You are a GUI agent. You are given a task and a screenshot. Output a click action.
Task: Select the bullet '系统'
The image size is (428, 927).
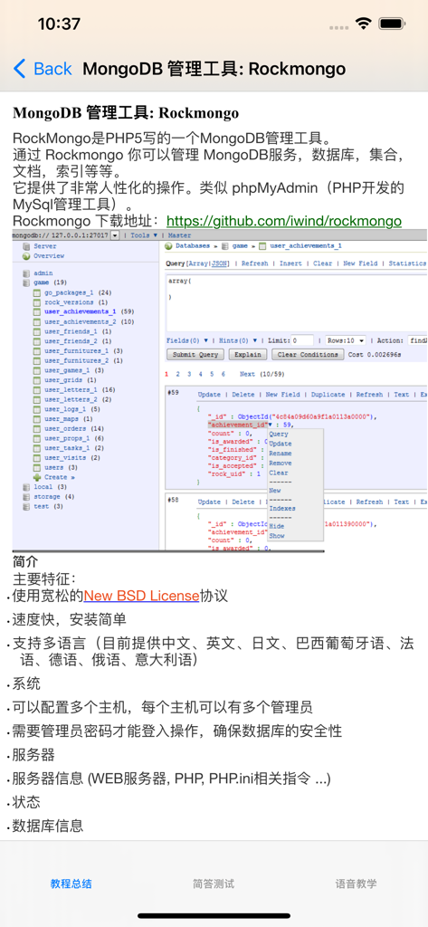pos(26,684)
